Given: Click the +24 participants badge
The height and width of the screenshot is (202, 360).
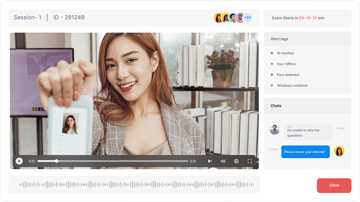Looking at the screenshot, I should pyautogui.click(x=248, y=18).
